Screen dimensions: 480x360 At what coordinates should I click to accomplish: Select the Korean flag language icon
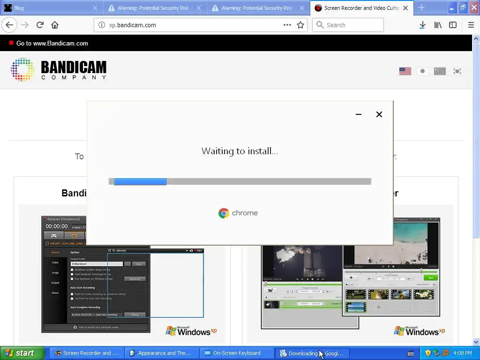pyautogui.click(x=457, y=71)
